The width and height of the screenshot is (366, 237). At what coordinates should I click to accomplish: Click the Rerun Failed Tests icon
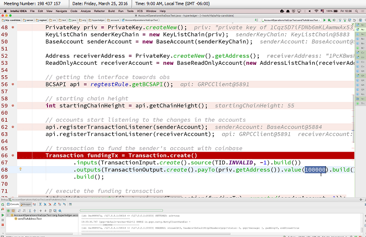(3, 209)
